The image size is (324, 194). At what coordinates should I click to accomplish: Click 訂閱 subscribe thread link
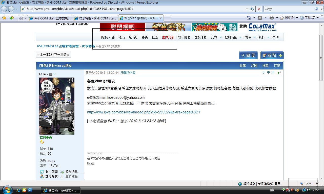[254, 66]
